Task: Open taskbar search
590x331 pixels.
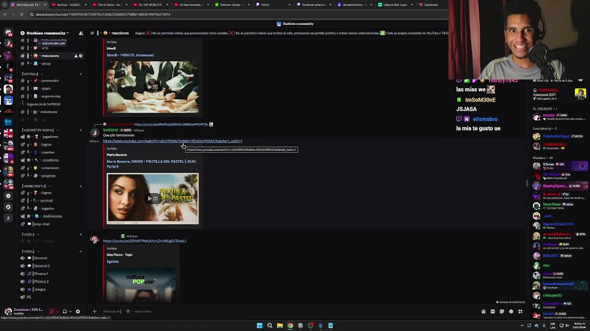Action: point(270,325)
